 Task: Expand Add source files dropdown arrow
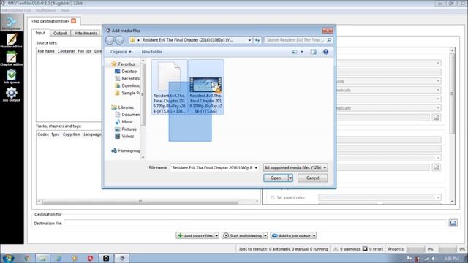(x=216, y=235)
